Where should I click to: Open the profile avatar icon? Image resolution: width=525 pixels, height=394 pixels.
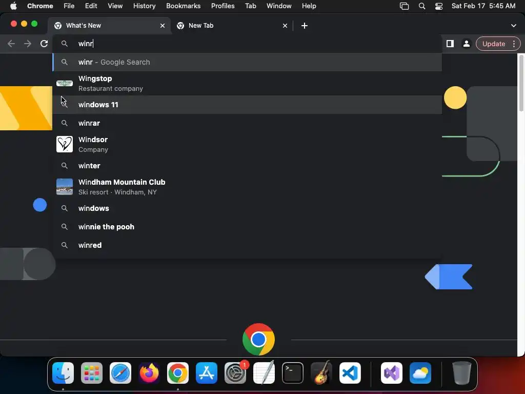[x=466, y=44]
